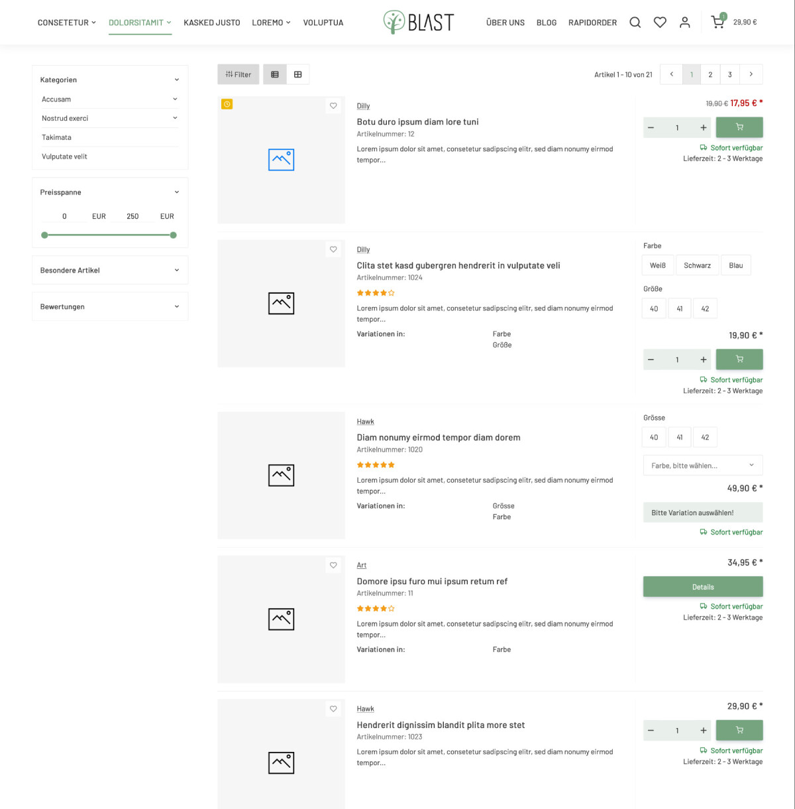Screen dimensions: 795x809
Task: Switch to list view layout
Action: (x=275, y=74)
